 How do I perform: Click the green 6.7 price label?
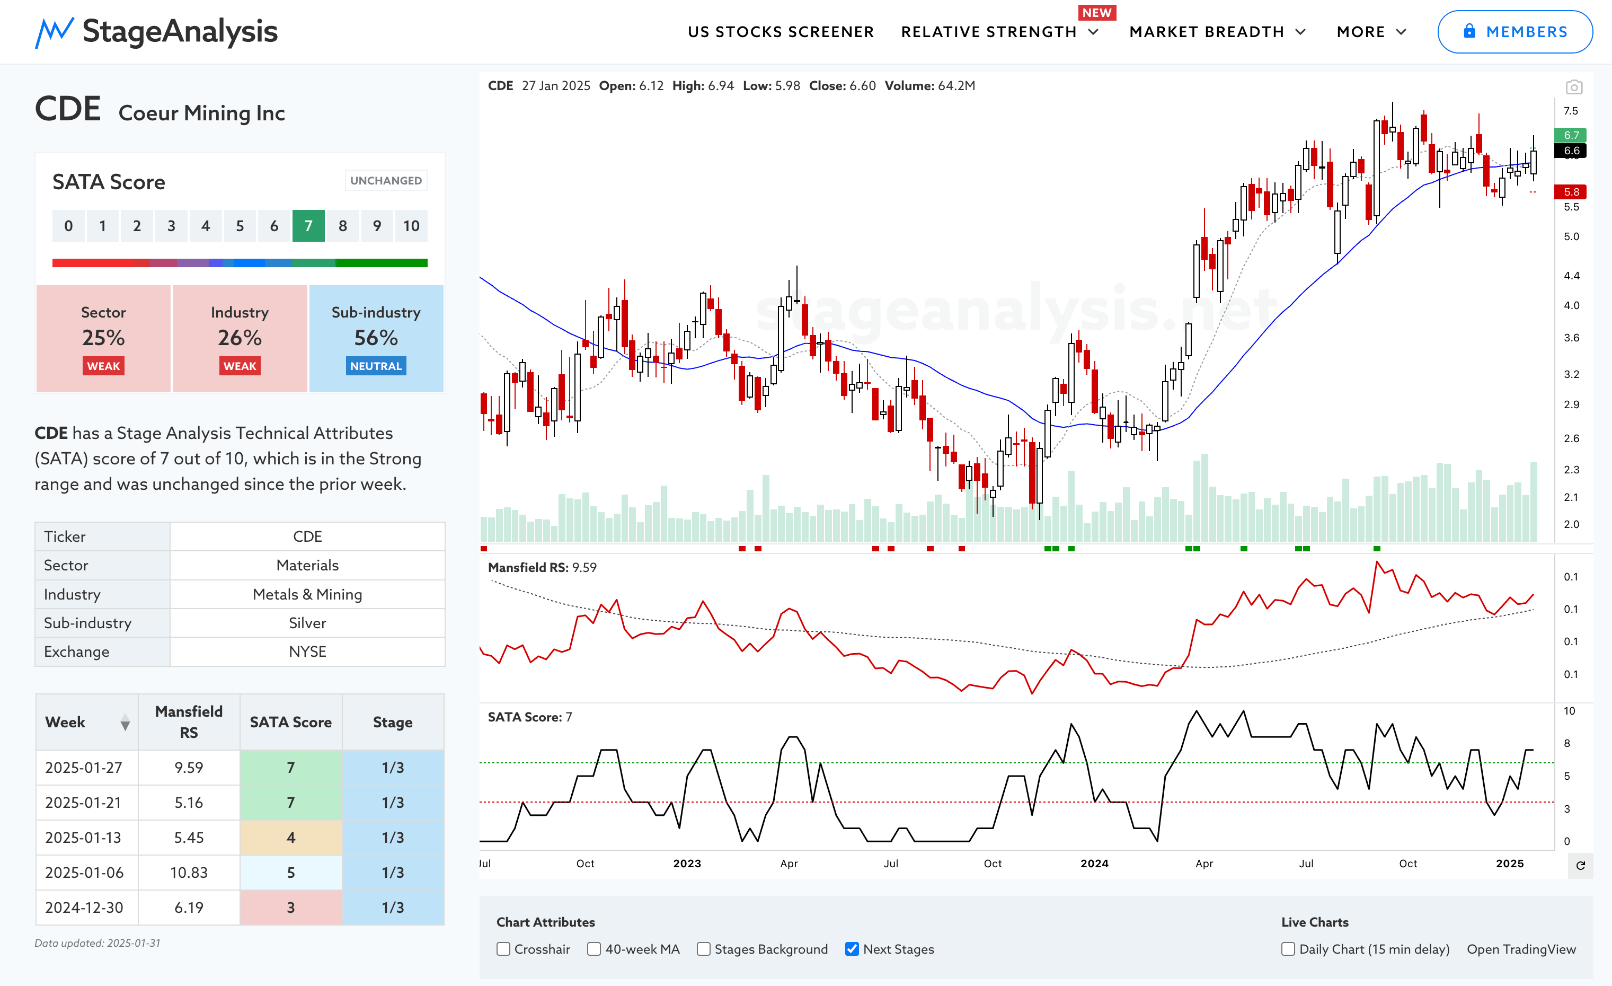point(1570,135)
